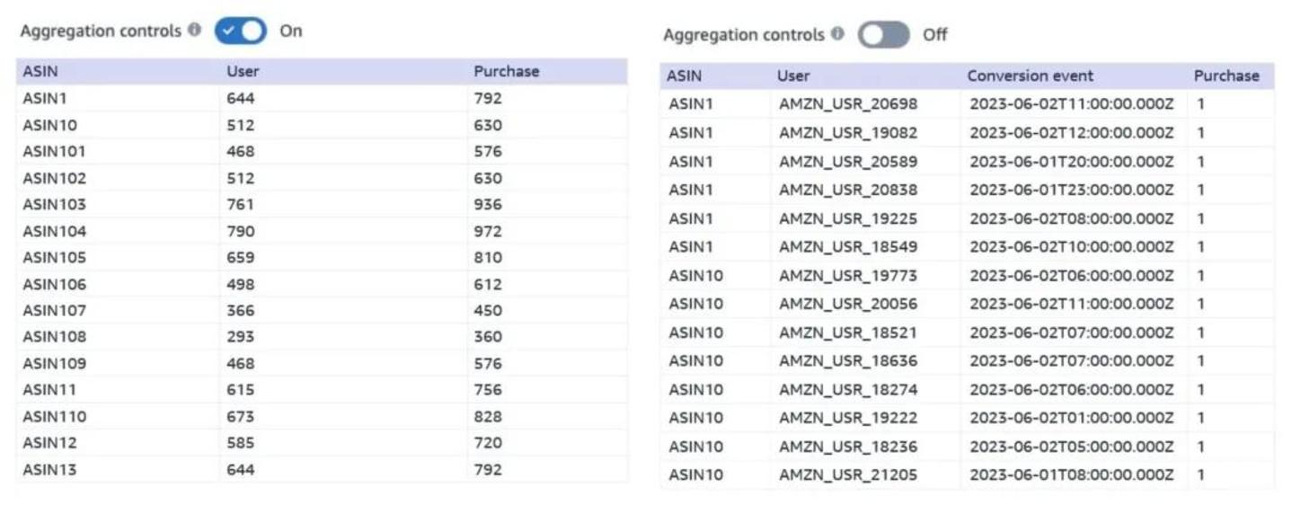This screenshot has height=505, width=1292.
Task: Turn off the enabled Aggregation controls toggle
Action: click(x=241, y=31)
